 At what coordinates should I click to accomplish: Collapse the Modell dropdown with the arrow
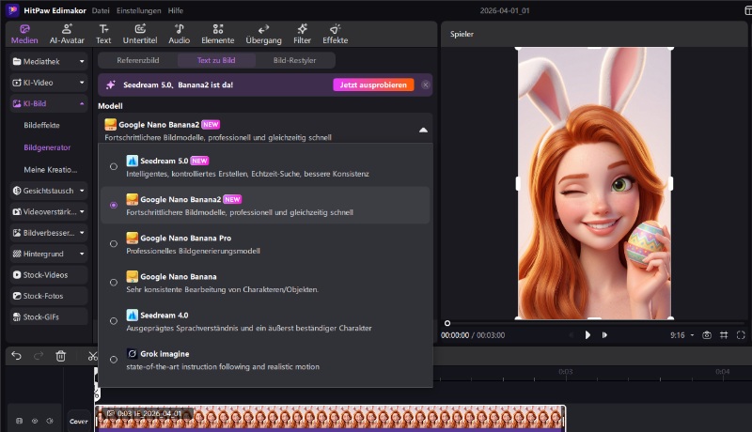pyautogui.click(x=423, y=130)
